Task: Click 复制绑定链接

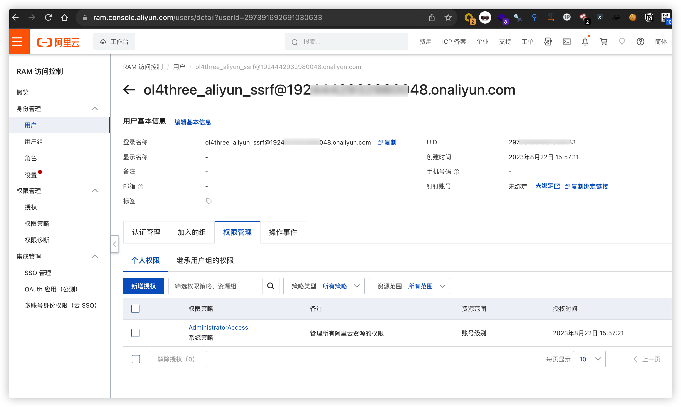Action: (586, 187)
